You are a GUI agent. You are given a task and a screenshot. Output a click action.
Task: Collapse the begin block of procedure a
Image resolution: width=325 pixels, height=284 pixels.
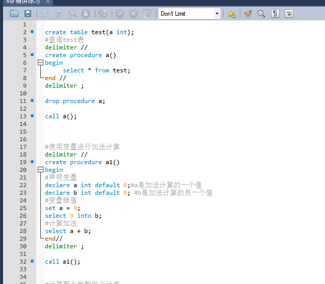(x=40, y=63)
